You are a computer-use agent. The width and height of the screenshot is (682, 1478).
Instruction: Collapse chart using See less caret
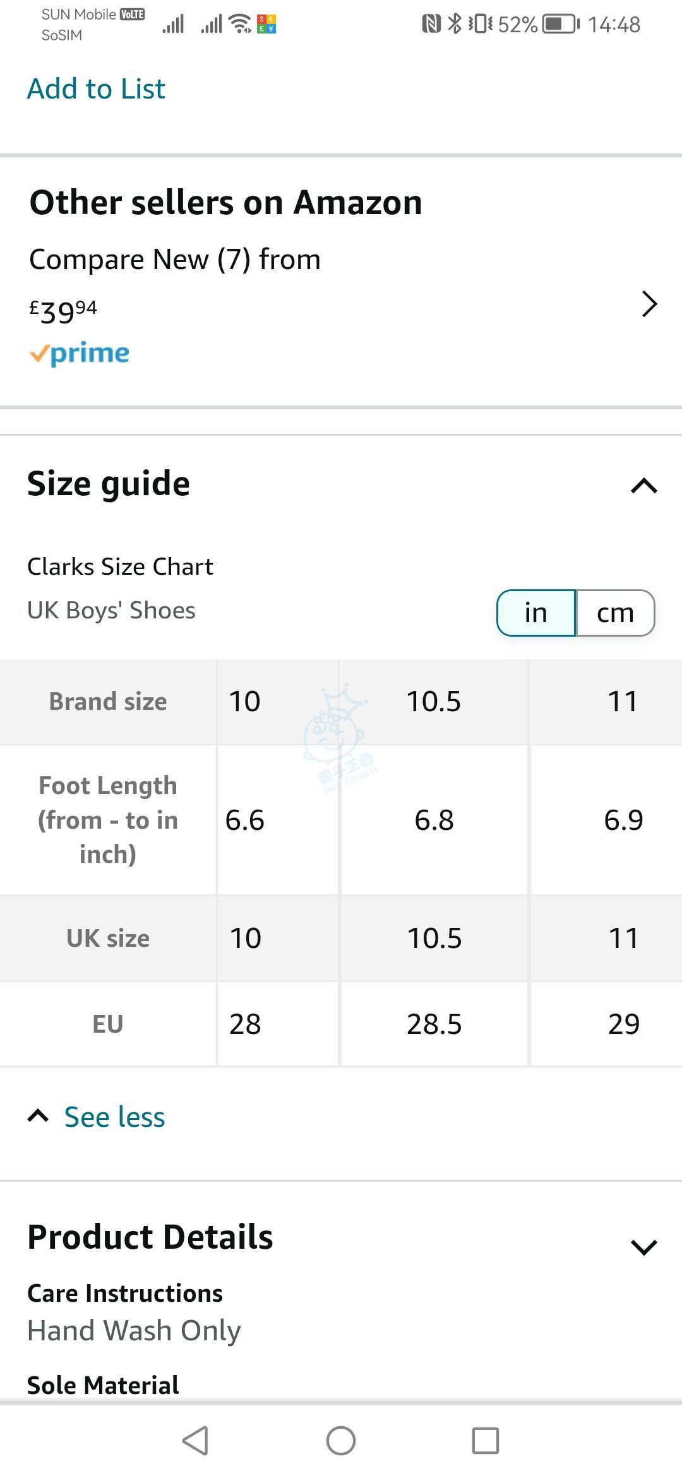click(38, 1116)
